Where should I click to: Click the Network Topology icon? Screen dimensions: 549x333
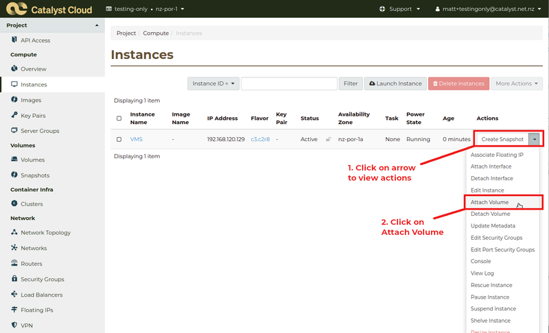14,232
